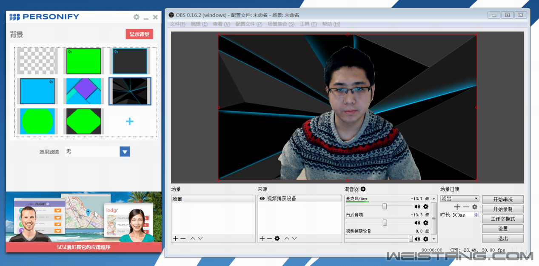This screenshot has width=539, height=266.
Task: Click the CPU: 23.4%, 30.00 fps status text
Action: click(x=477, y=250)
